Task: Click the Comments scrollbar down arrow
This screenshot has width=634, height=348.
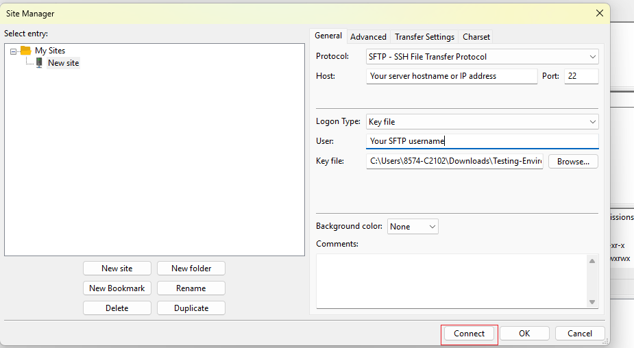Action: point(592,302)
